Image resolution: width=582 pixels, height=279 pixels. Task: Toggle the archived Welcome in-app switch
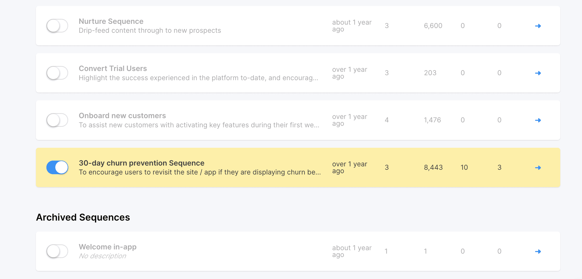click(57, 251)
